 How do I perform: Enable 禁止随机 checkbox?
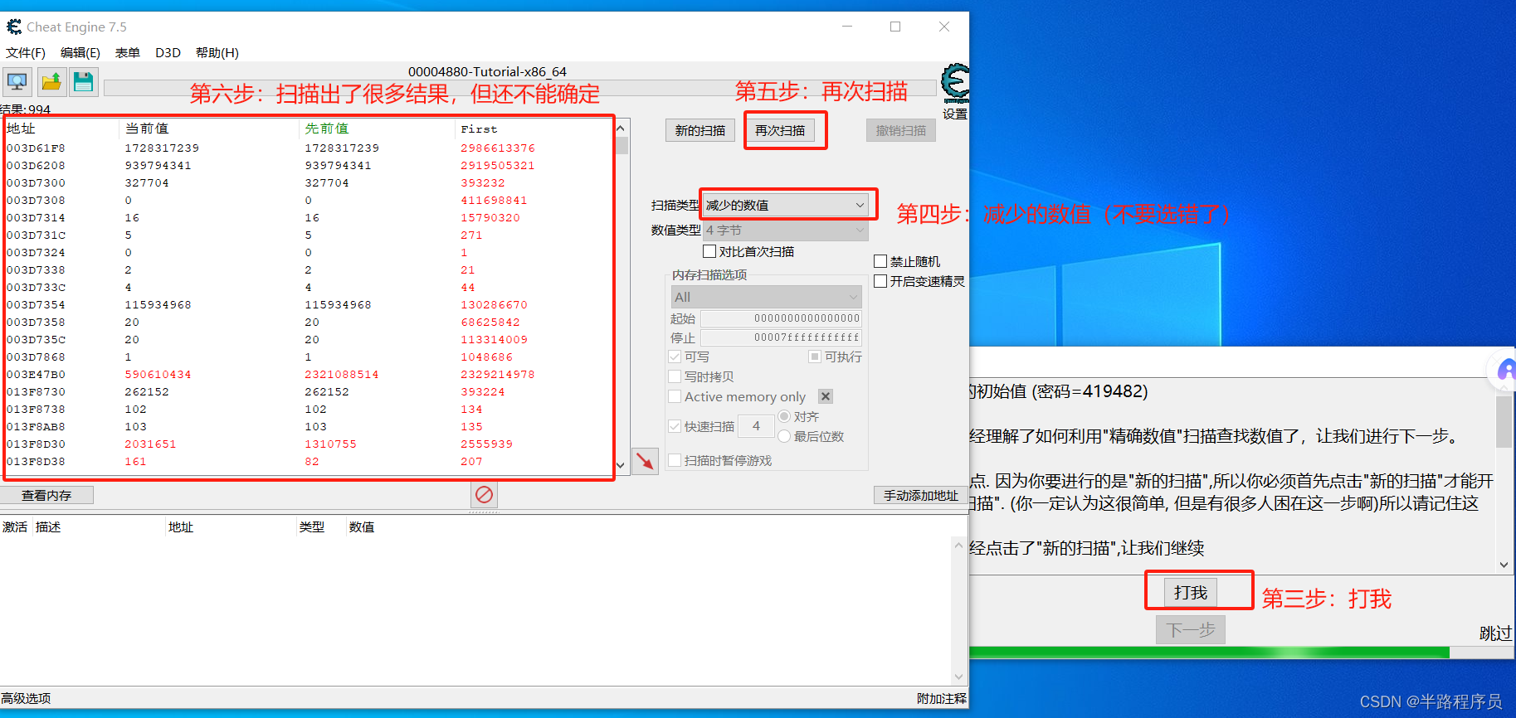point(880,261)
